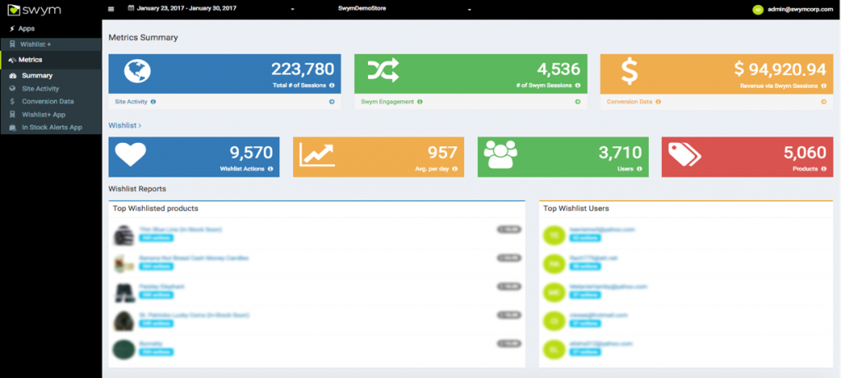Click the globe icon on Total Sessions card
Image resolution: width=841 pixels, height=378 pixels.
tap(137, 71)
